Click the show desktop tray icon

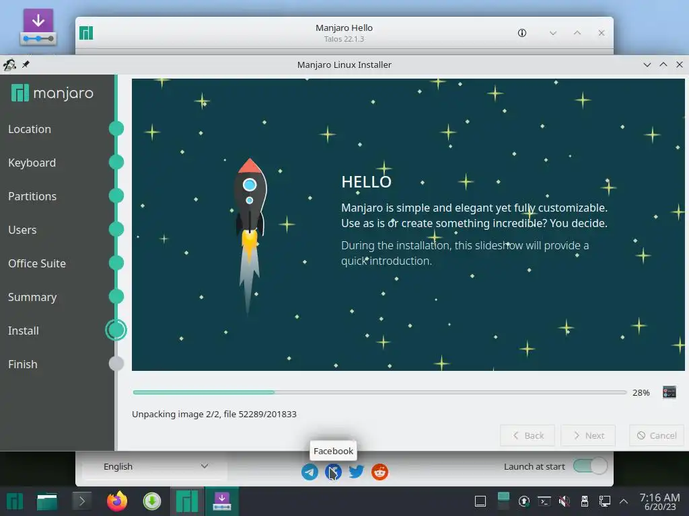coord(480,501)
